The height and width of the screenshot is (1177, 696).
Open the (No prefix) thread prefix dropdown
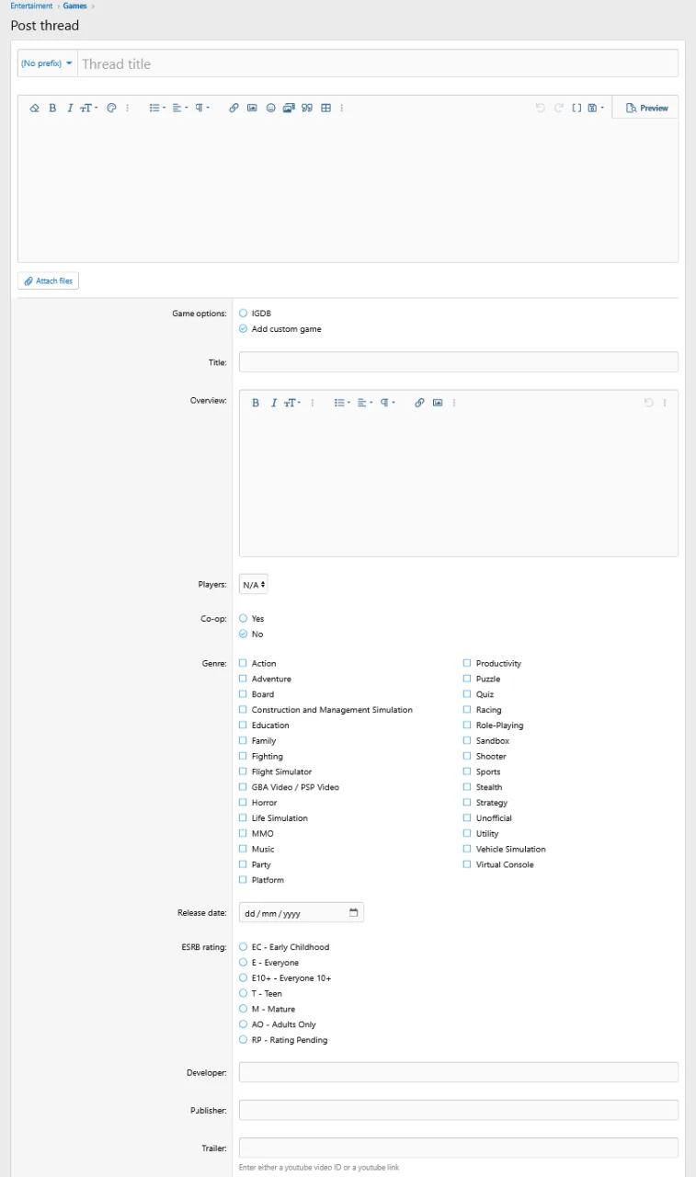pyautogui.click(x=47, y=63)
